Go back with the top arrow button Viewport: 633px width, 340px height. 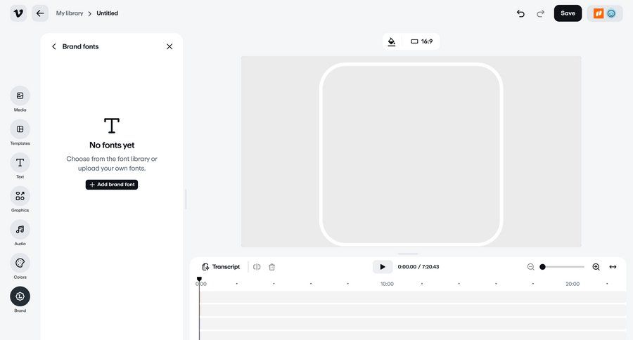coord(40,13)
